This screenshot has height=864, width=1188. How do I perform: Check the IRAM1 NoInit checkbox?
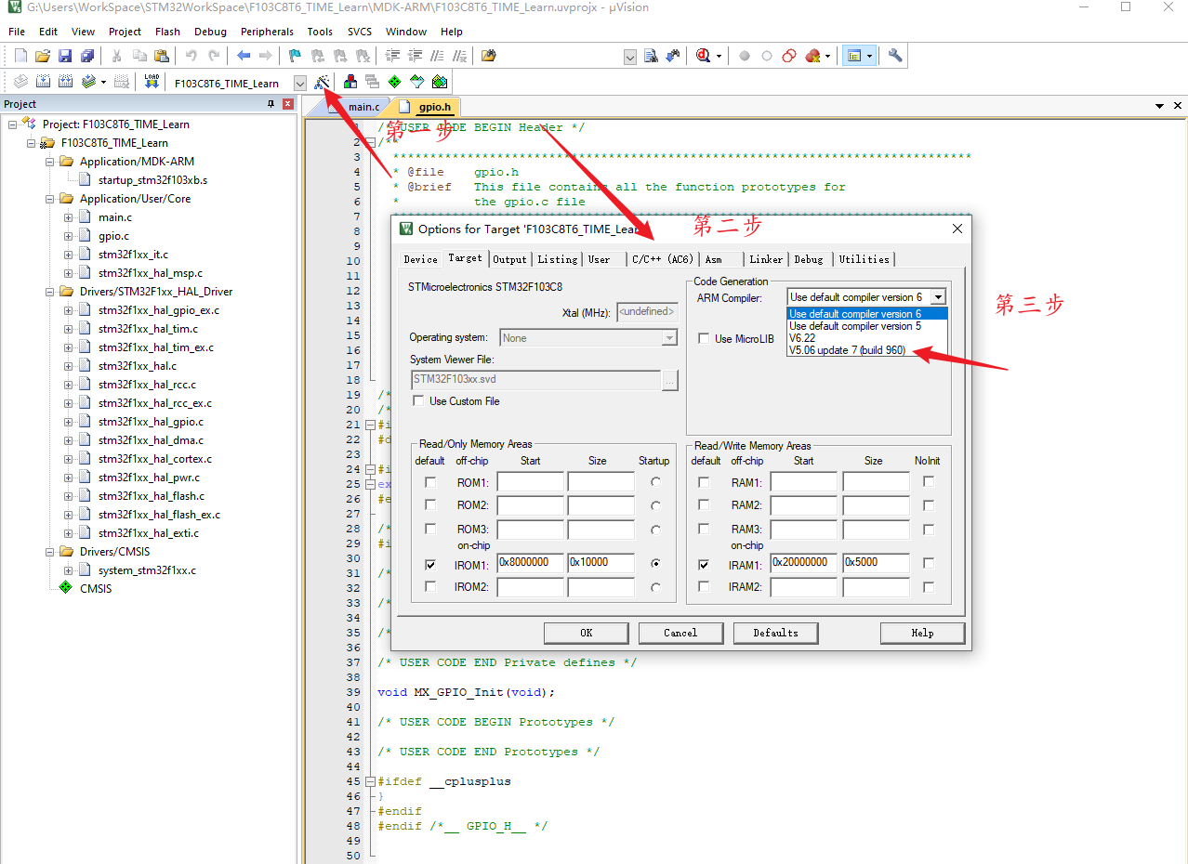(x=929, y=564)
